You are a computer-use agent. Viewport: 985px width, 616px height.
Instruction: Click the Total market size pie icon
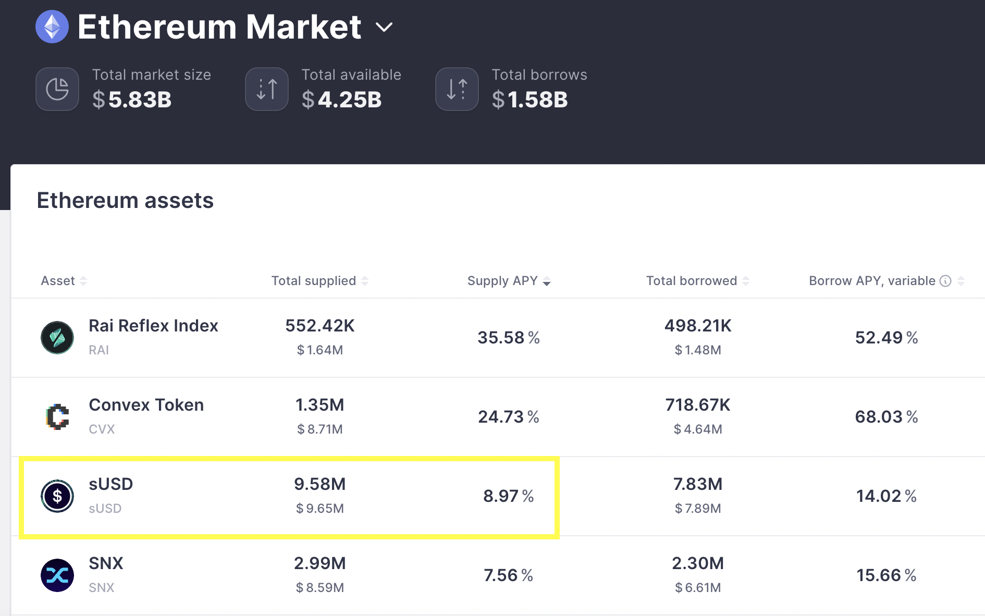click(57, 89)
